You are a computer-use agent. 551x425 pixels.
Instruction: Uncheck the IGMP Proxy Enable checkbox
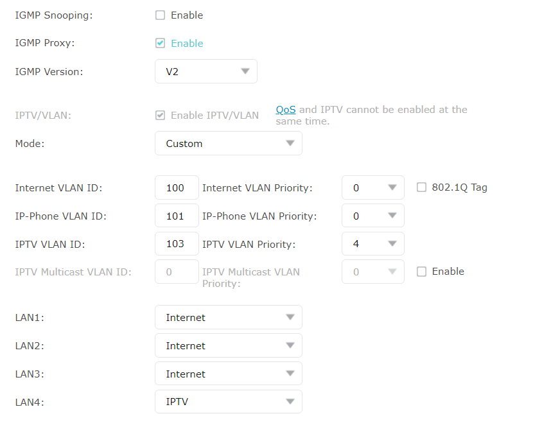click(x=161, y=43)
